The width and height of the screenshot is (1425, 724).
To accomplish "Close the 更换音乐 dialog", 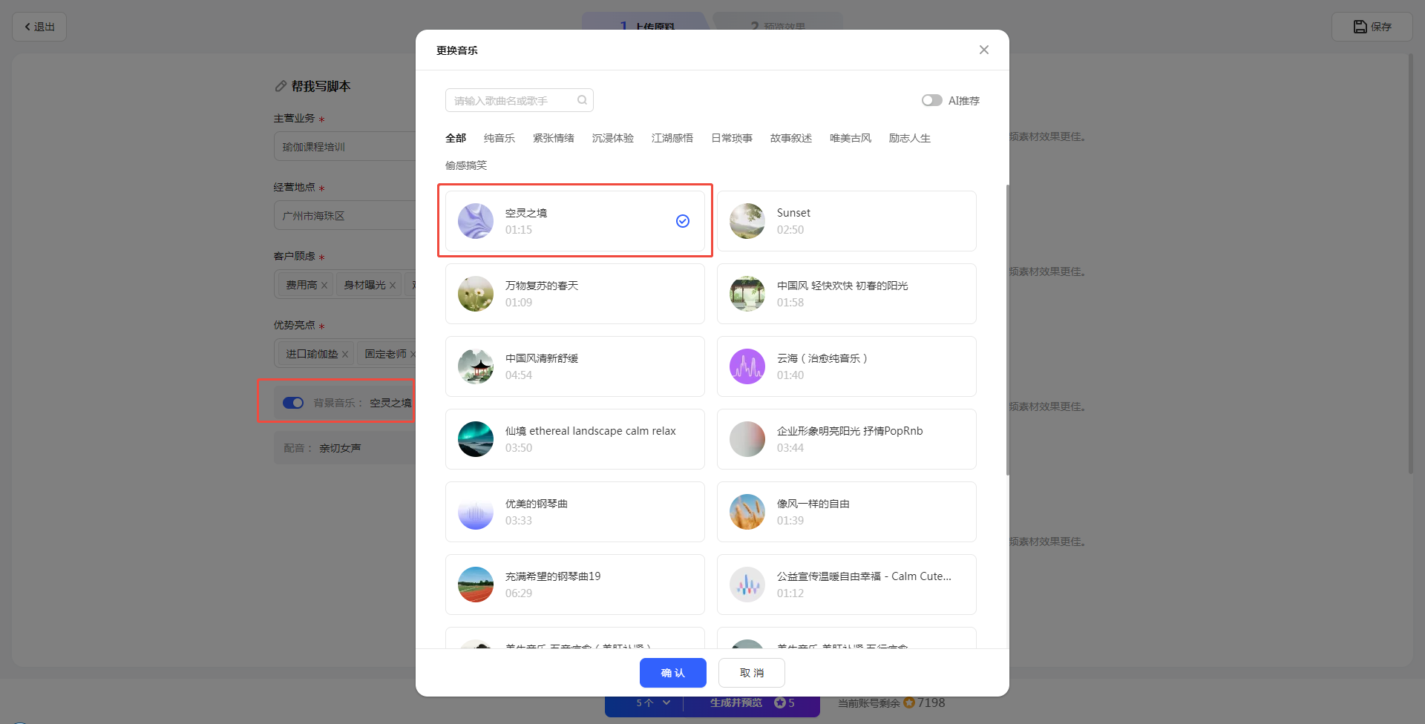I will click(984, 50).
